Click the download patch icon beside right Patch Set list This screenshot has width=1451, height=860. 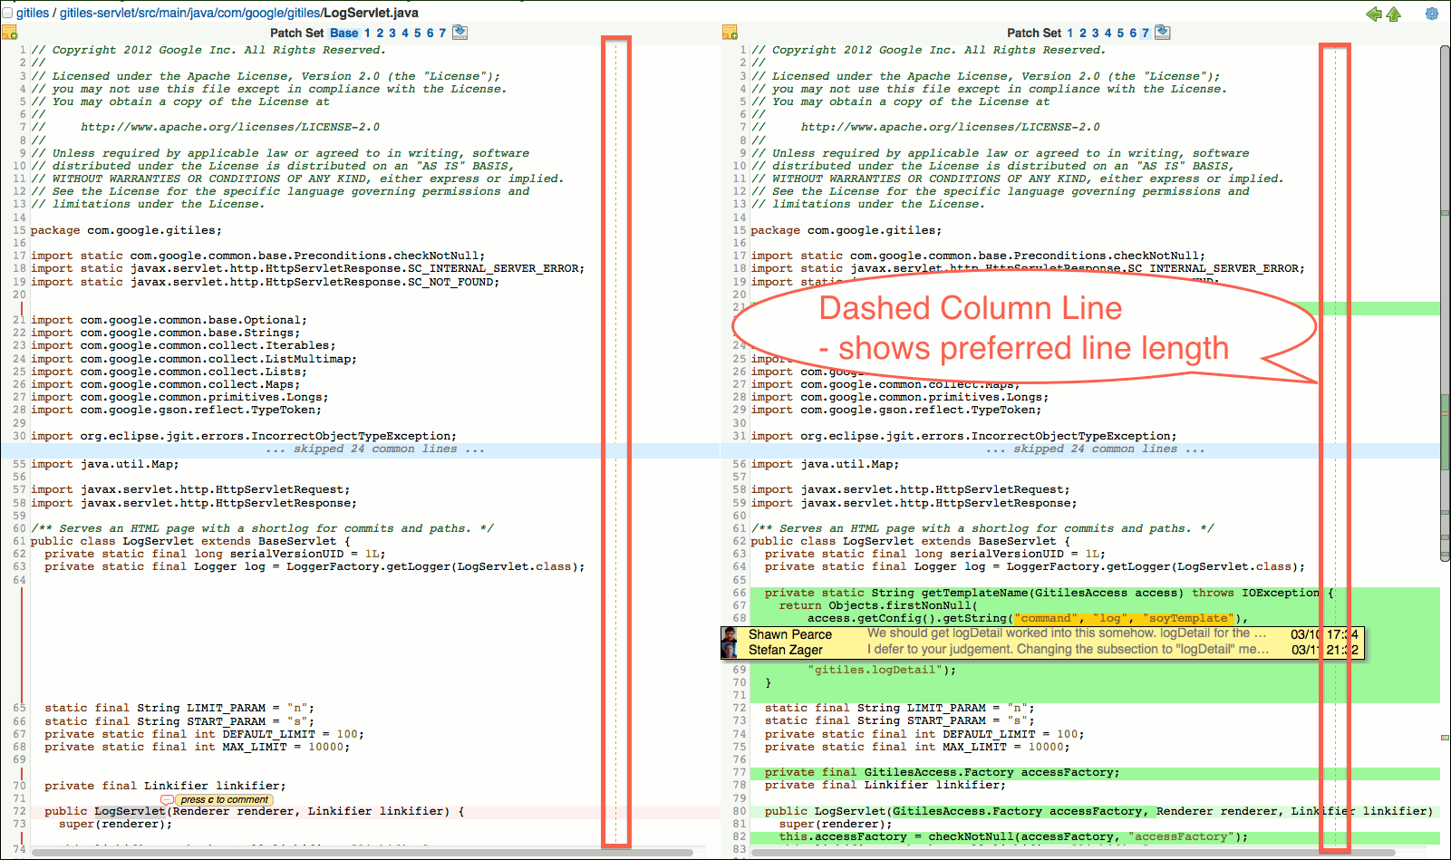coord(1163,31)
